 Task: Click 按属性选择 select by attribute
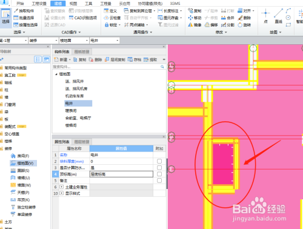tap(25, 25)
